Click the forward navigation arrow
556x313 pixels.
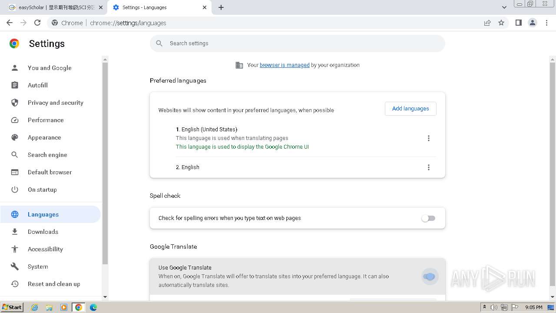[x=23, y=23]
